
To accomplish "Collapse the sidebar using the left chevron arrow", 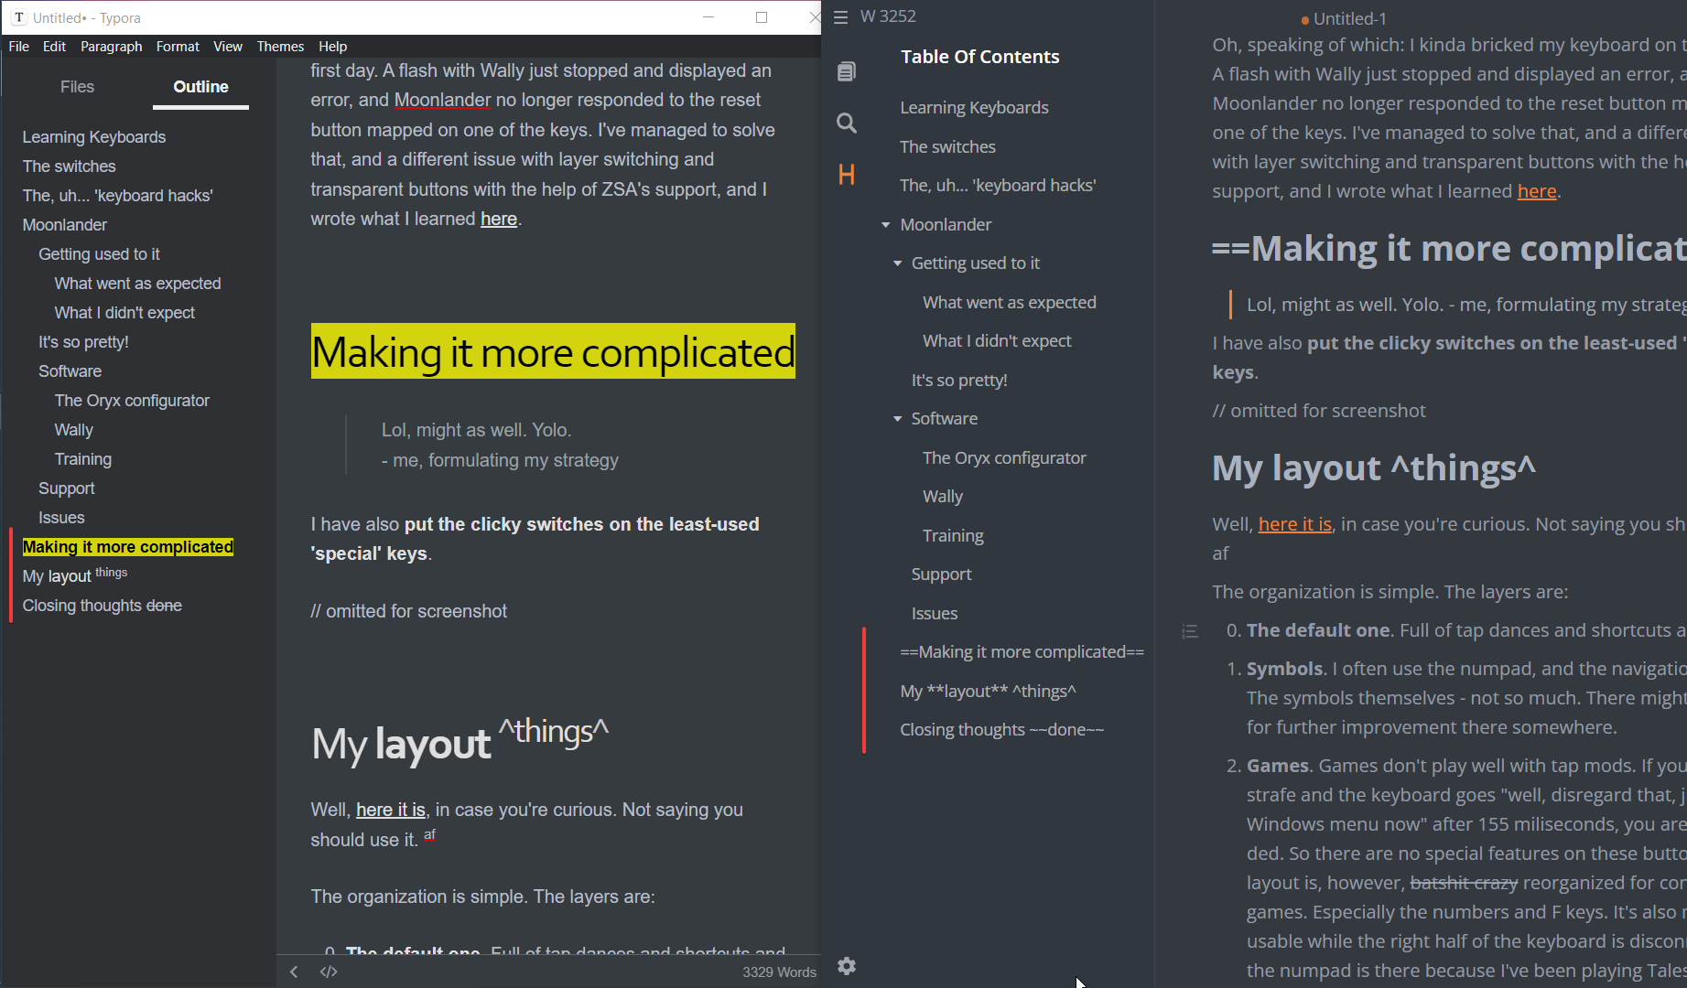I will pyautogui.click(x=294, y=972).
